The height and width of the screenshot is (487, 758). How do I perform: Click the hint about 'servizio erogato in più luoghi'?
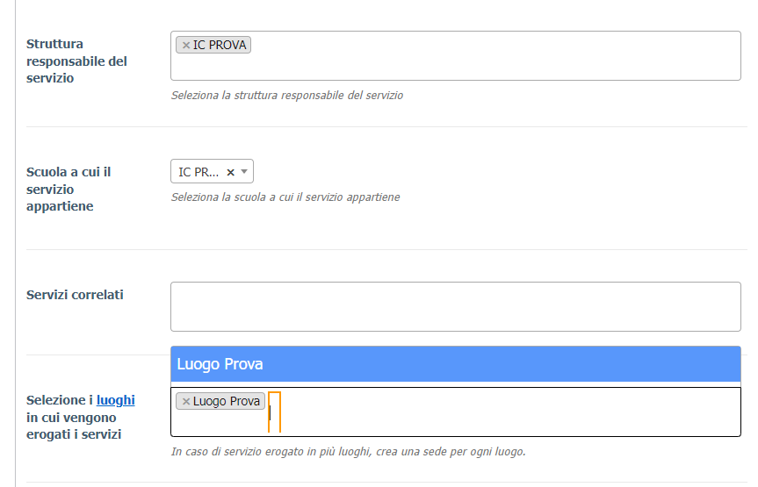click(x=348, y=452)
